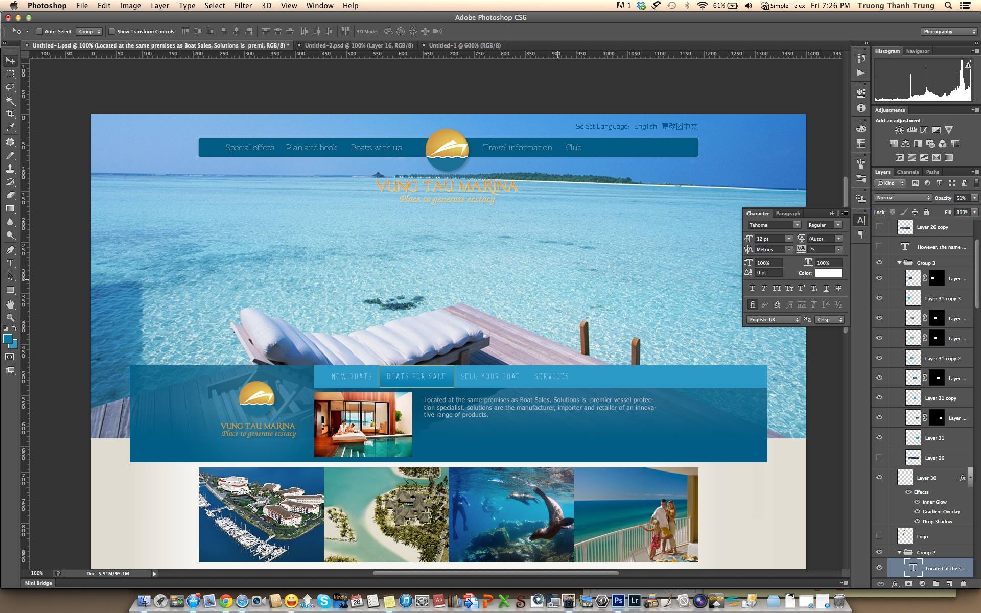Viewport: 981px width, 613px height.
Task: Click the foreground color swatch
Action: coord(7,339)
